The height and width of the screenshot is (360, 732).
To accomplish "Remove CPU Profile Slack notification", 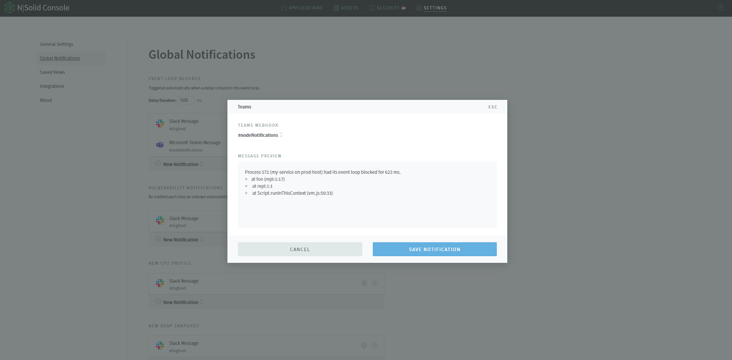I will (x=374, y=283).
